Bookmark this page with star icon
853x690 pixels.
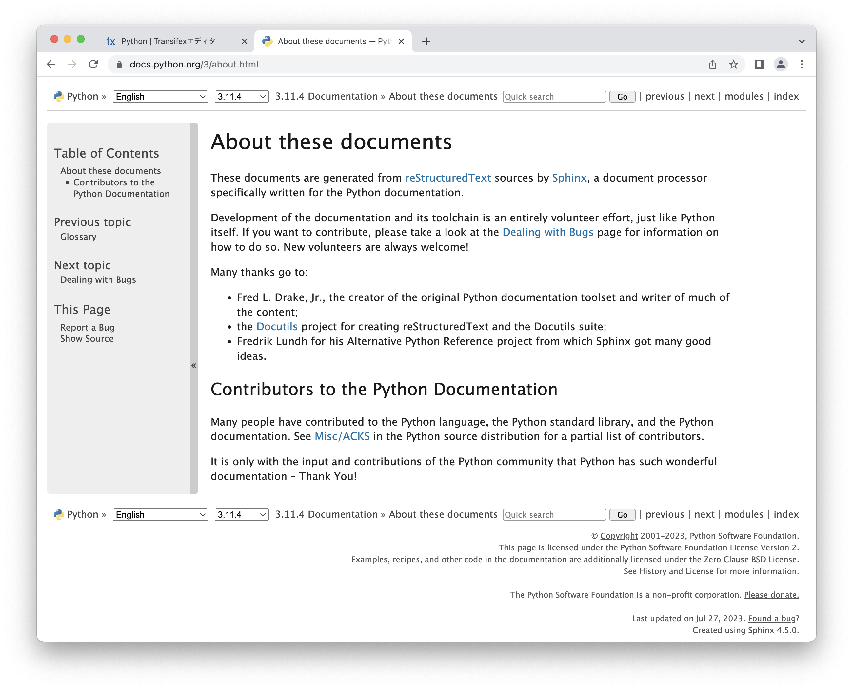733,65
